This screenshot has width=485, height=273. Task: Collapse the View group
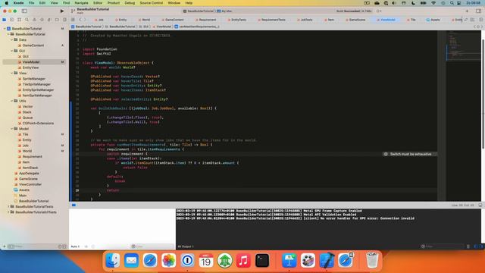12,73
